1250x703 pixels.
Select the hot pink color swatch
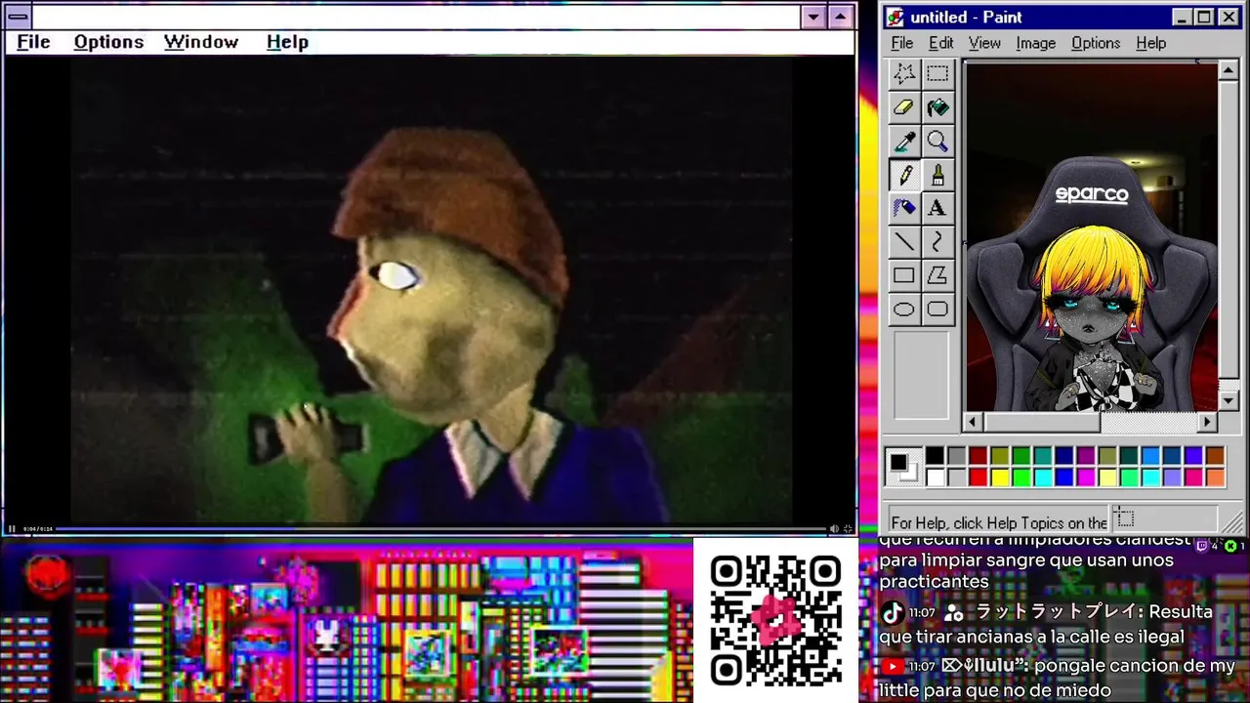[x=1193, y=477]
